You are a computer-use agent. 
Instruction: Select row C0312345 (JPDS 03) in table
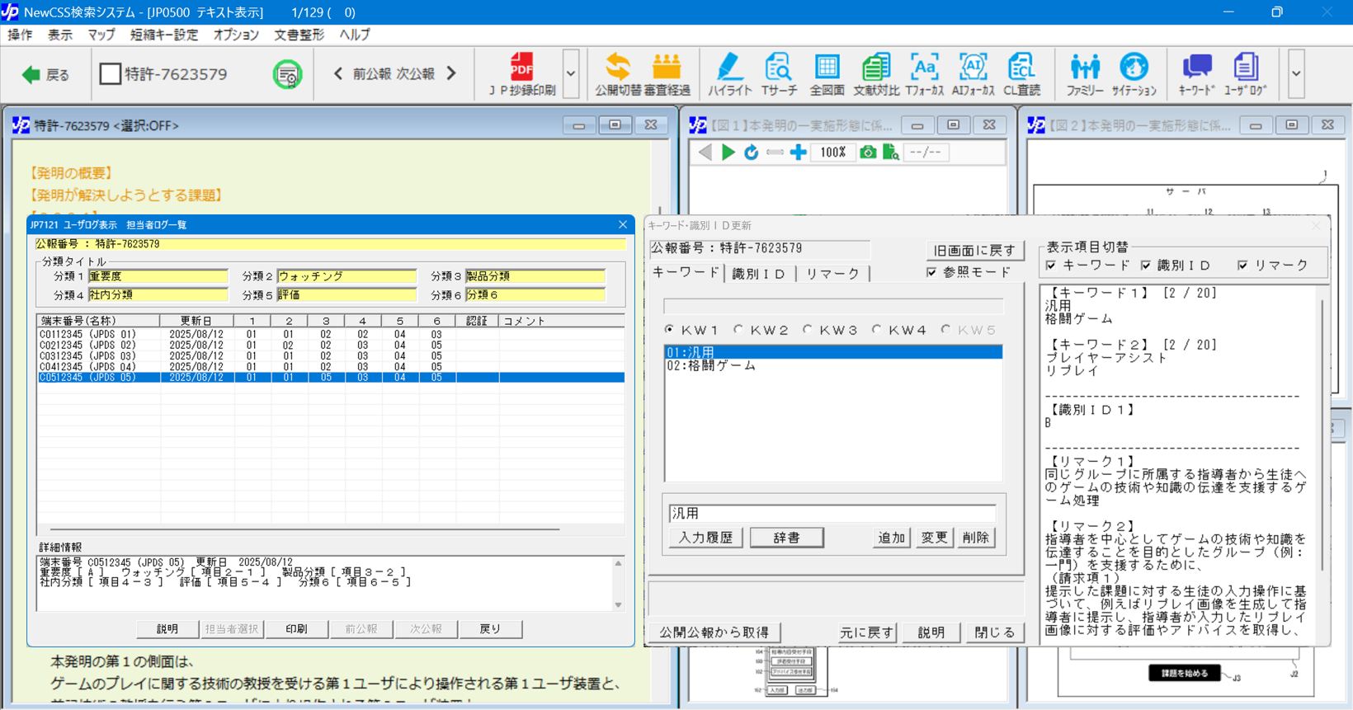click(330, 356)
